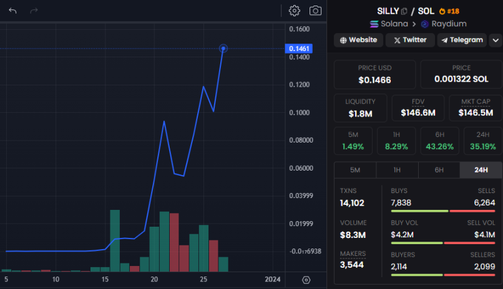The image size is (503, 289).
Task: Open chart settings with the gear icon
Action: (295, 11)
